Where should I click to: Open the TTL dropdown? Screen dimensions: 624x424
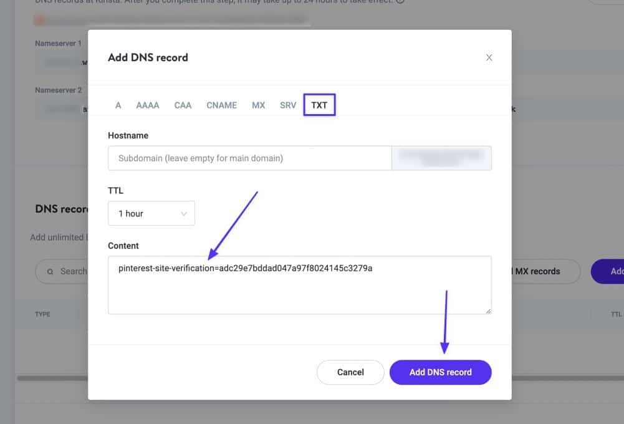[151, 213]
